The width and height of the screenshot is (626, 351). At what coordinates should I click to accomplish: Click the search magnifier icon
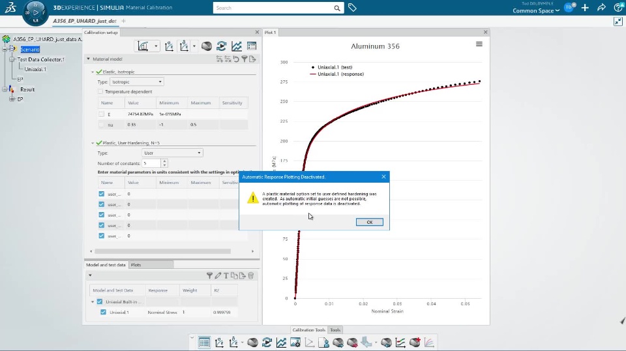(337, 8)
